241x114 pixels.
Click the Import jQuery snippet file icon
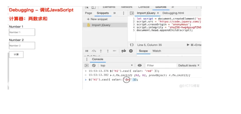click(x=89, y=25)
